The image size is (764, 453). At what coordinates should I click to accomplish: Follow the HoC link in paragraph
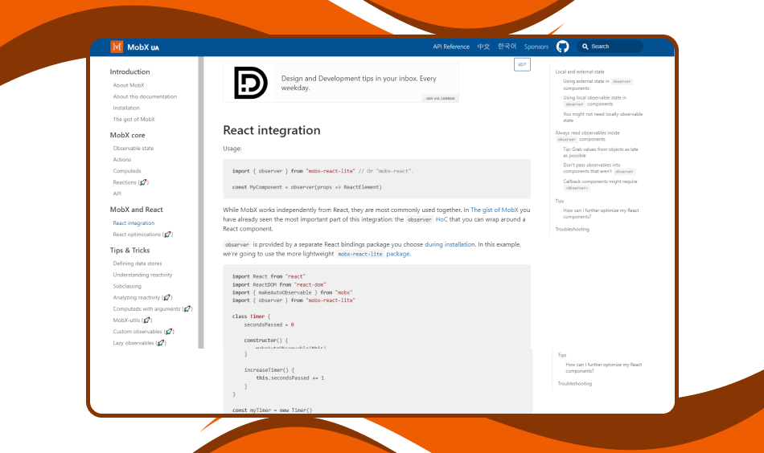pos(442,219)
